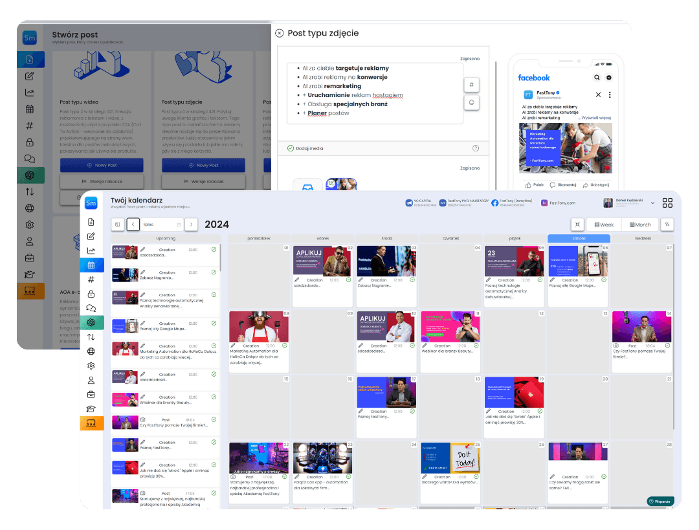Open the settings gear in the calendar window sidebar
The width and height of the screenshot is (699, 530).
(x=91, y=366)
